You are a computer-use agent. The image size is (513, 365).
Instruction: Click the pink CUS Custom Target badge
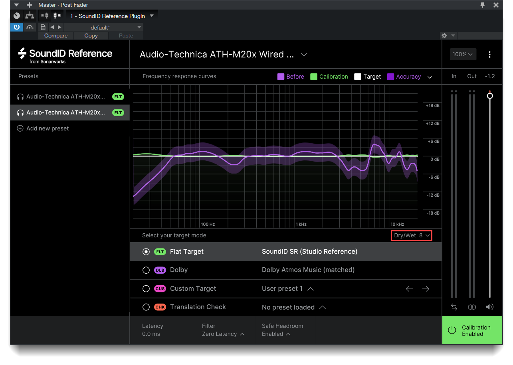(160, 288)
